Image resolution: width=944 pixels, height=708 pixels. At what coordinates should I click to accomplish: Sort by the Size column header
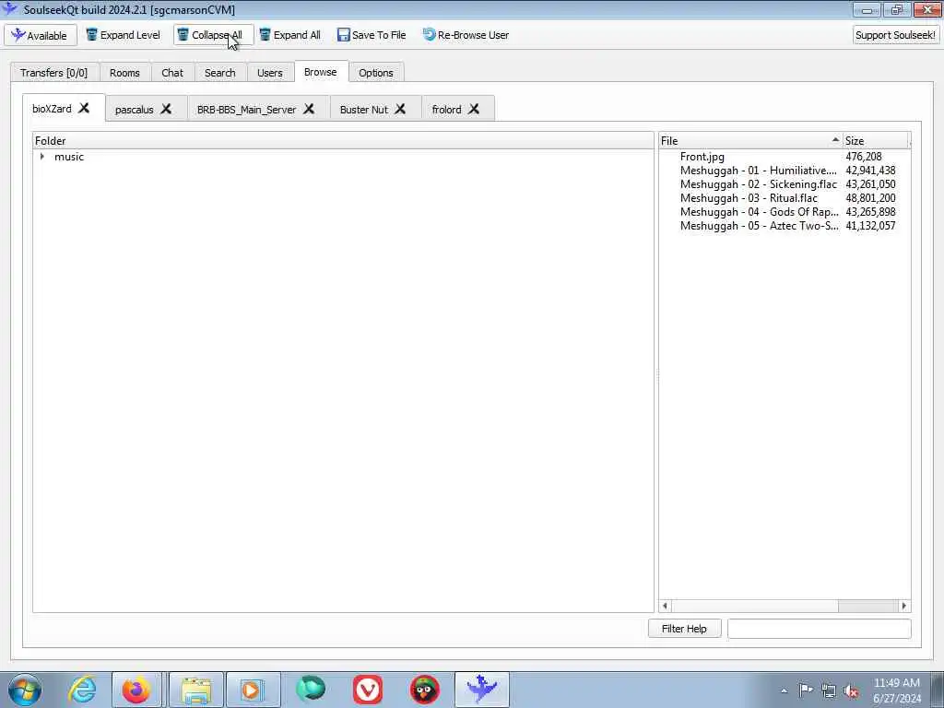point(875,140)
